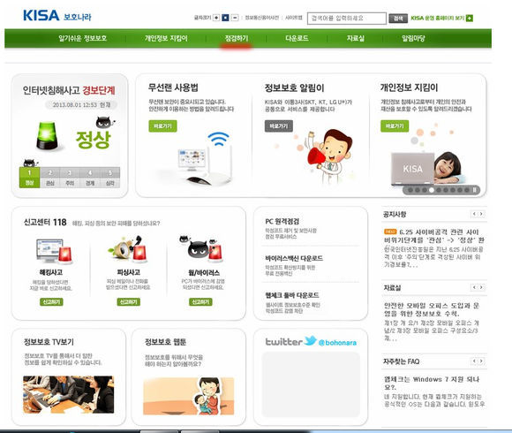Image resolution: width=512 pixels, height=433 pixels.
Task: Click 신고하기 button under 해킹사고
Action: 51,302
